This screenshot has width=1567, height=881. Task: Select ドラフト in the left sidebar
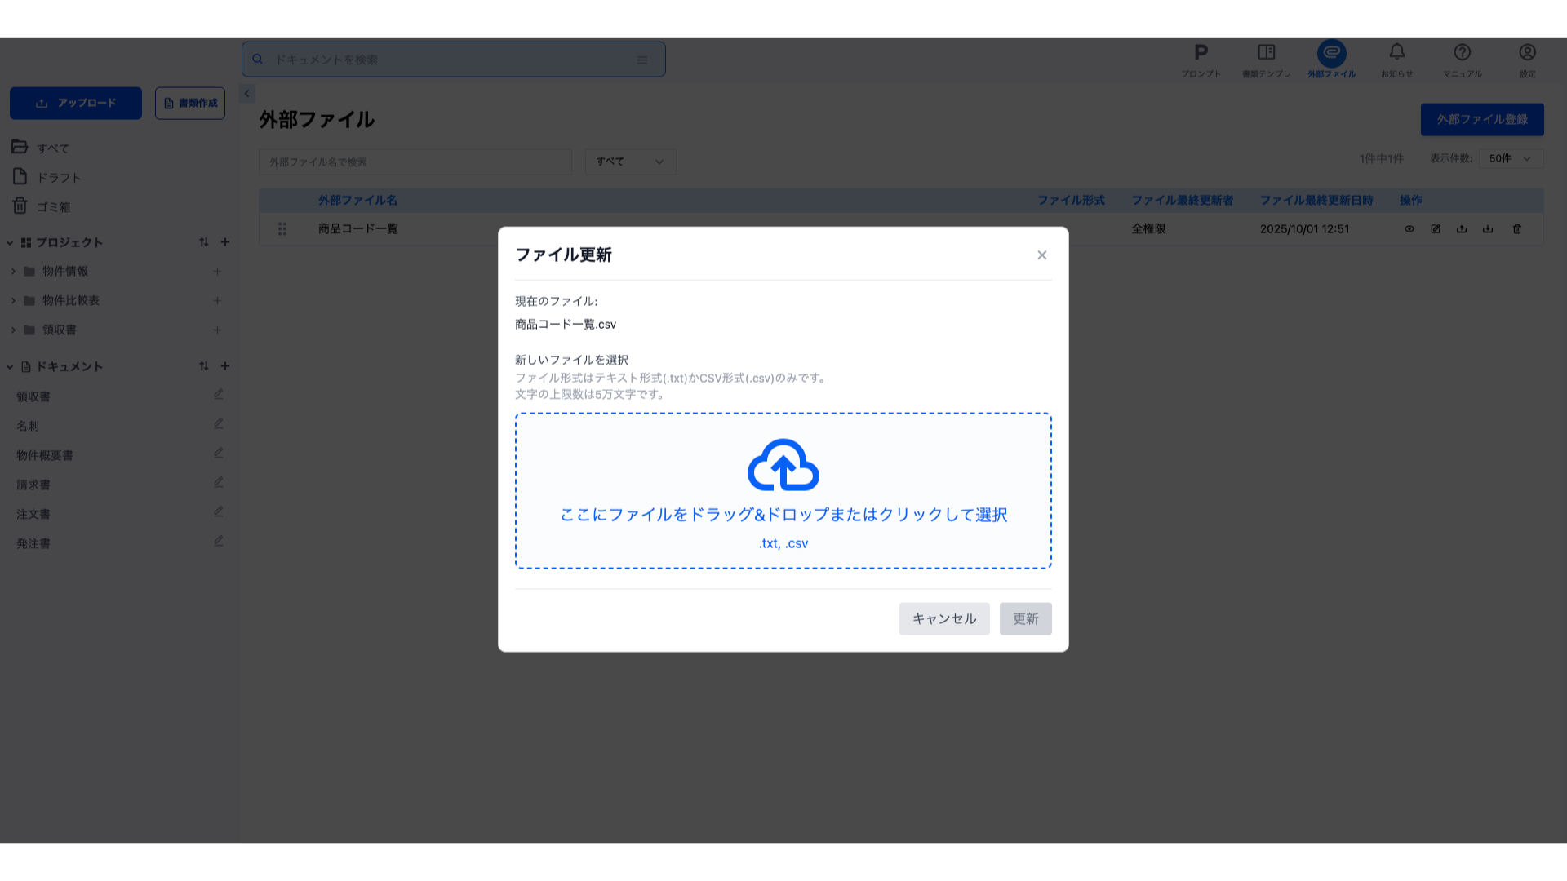59,178
